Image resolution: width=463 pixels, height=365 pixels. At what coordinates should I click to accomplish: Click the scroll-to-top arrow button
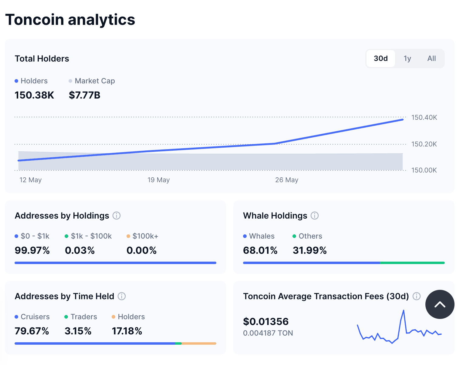(440, 304)
